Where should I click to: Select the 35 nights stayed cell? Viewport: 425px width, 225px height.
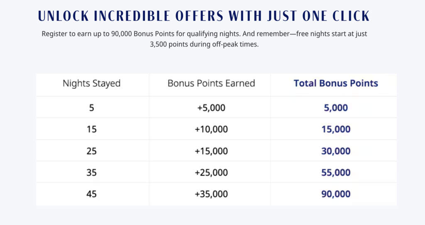click(92, 172)
